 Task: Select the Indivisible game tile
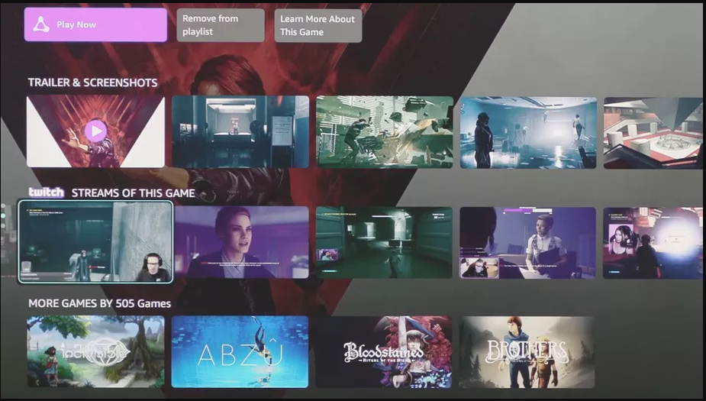pyautogui.click(x=95, y=352)
